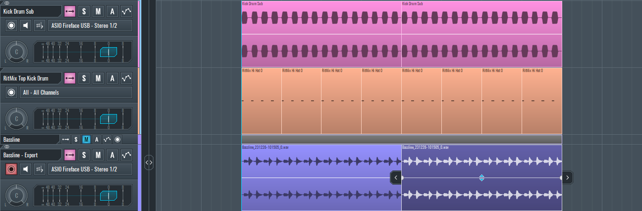The image size is (642, 211).
Task: Click the arrow mode icon on Bassline folder
Action: point(66,139)
